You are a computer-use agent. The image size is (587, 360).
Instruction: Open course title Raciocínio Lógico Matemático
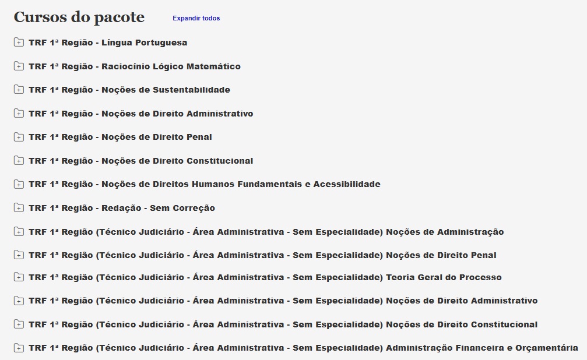click(x=135, y=66)
